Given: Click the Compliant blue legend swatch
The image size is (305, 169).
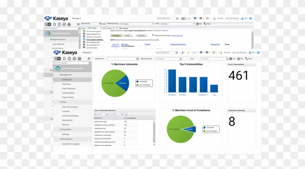Looking at the screenshot, I should click(204, 127).
